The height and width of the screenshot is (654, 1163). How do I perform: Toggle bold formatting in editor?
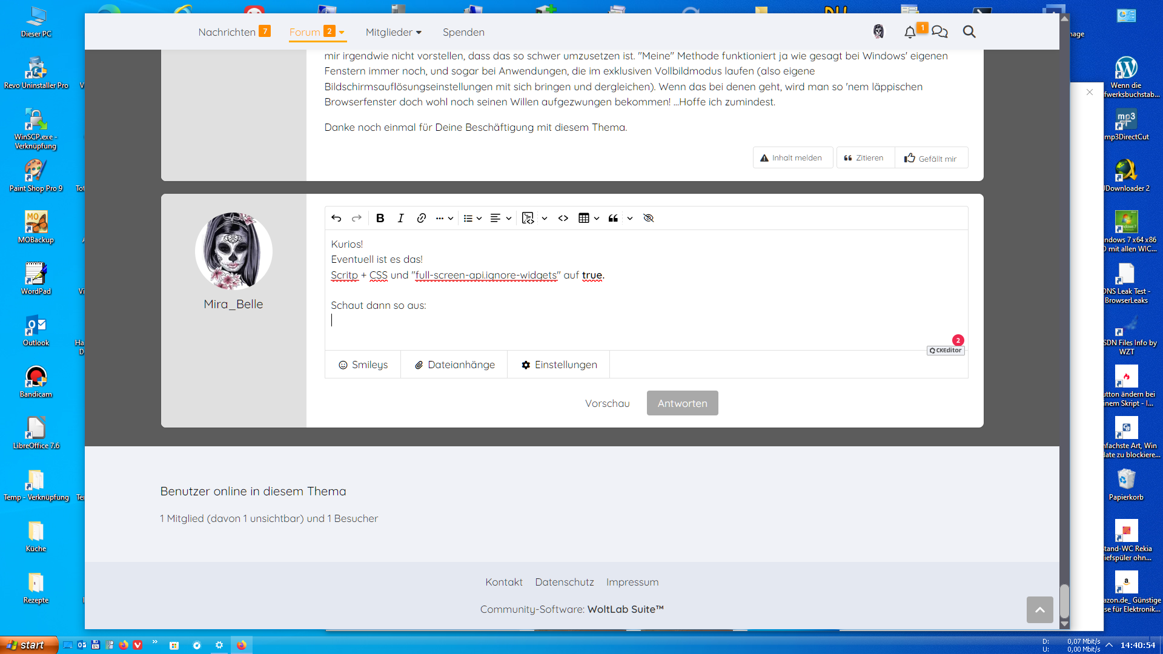(380, 218)
